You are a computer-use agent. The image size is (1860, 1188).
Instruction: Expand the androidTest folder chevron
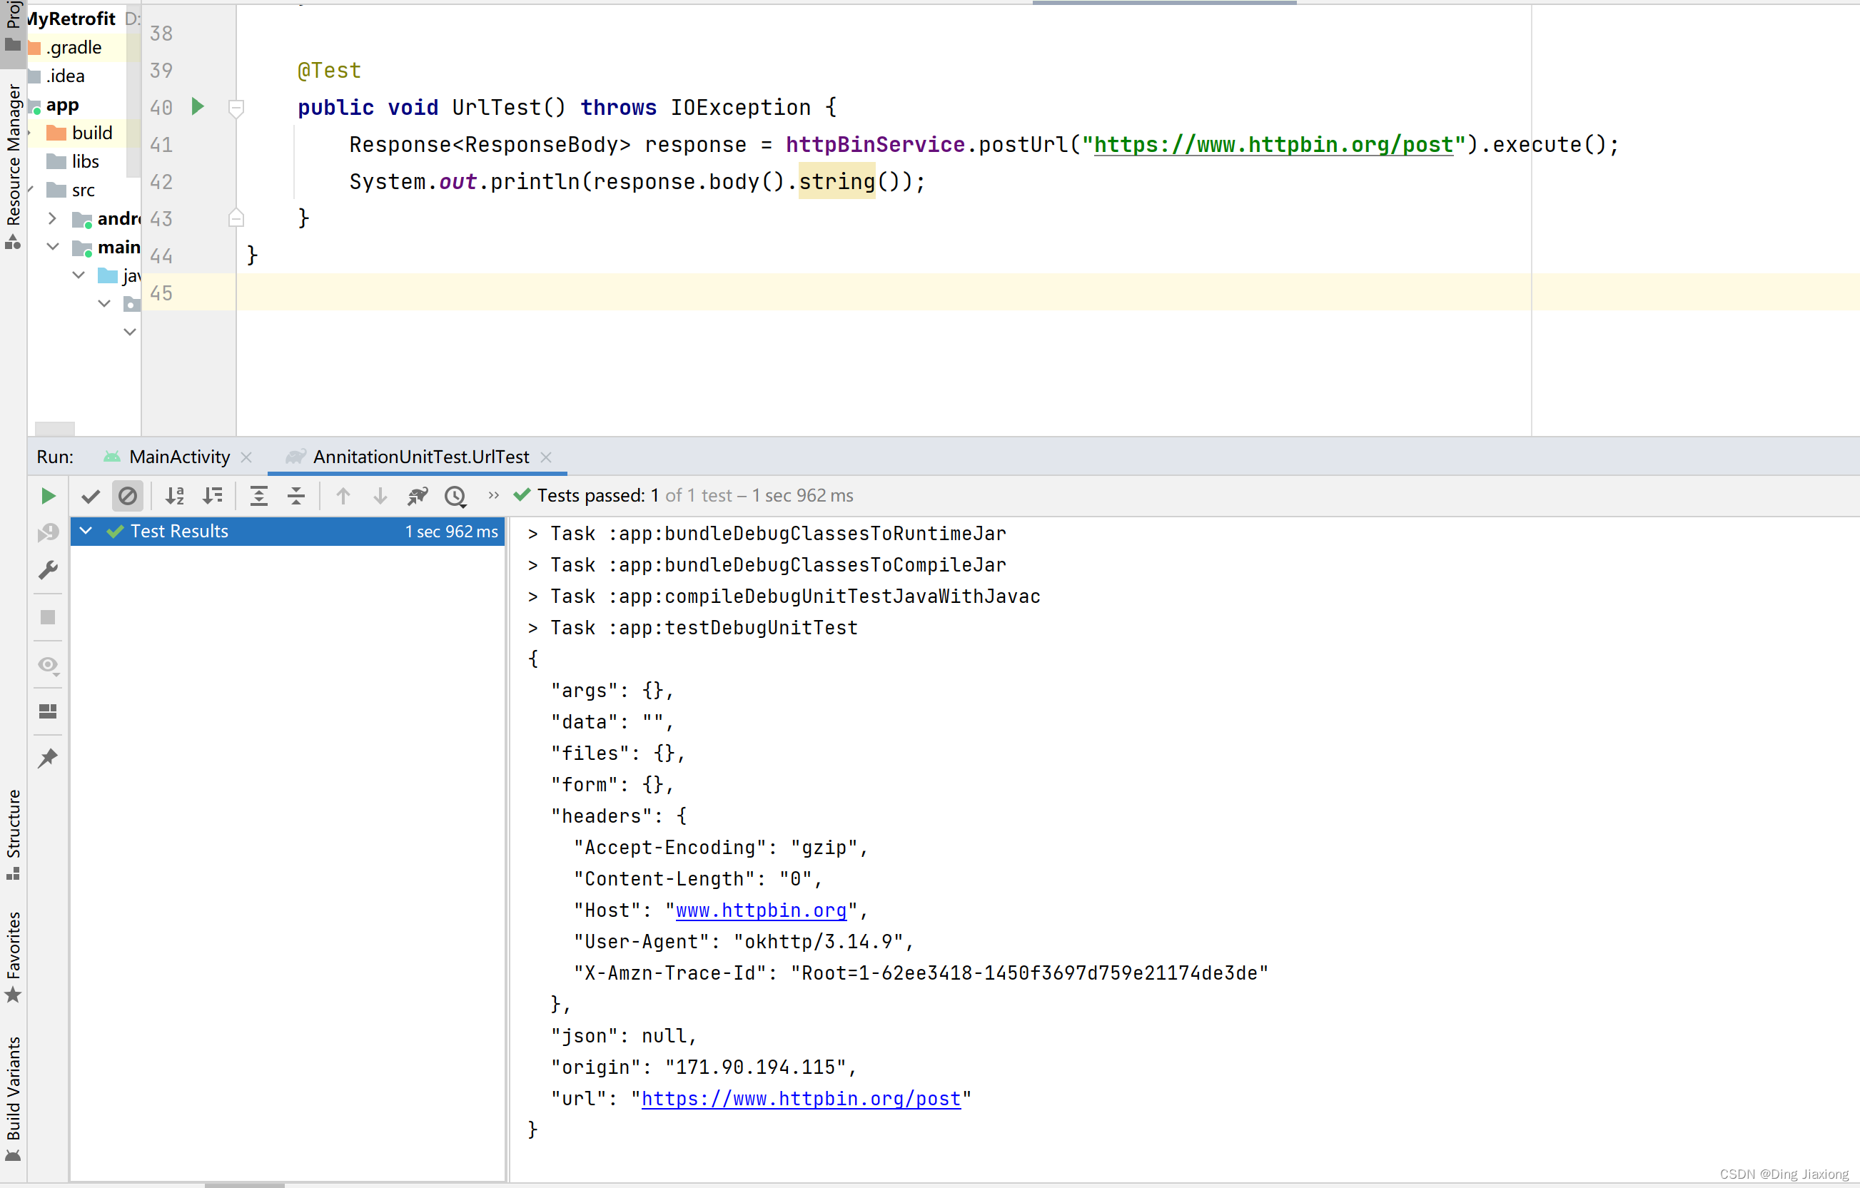pos(52,218)
